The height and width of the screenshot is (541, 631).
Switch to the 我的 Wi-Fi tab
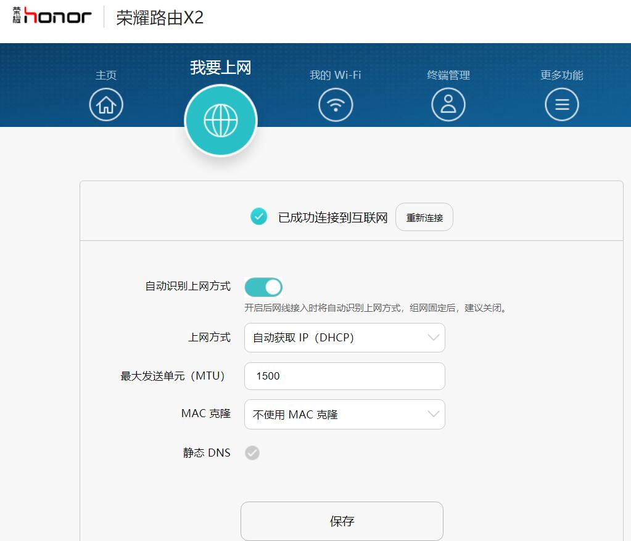tap(335, 75)
